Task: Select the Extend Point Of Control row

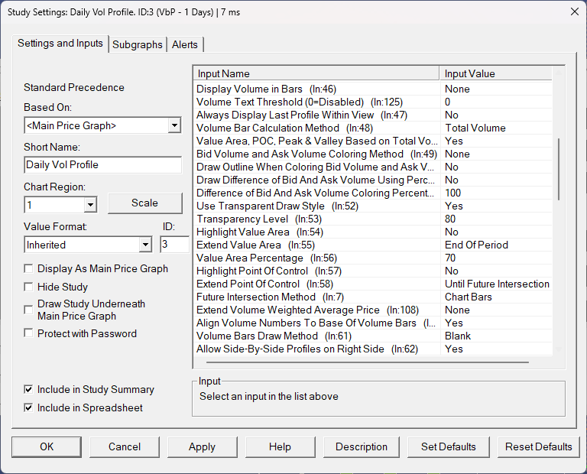Action: click(373, 284)
